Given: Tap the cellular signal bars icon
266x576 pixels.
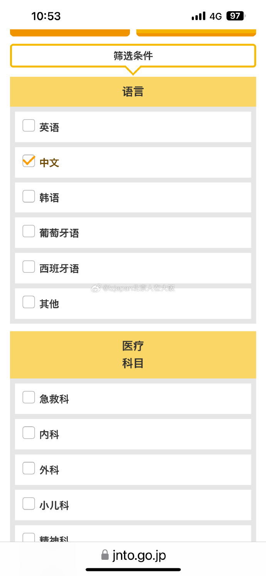Looking at the screenshot, I should point(199,16).
